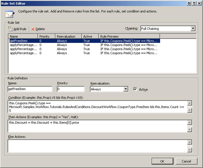Click the title bar help question mark
Image resolution: width=203 pixels, height=168 pixels.
point(194,3)
